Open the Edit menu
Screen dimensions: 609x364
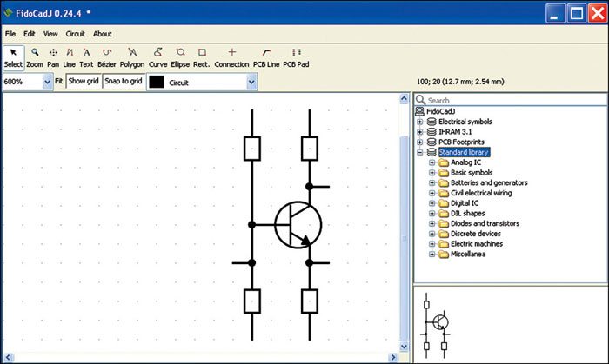click(x=29, y=34)
